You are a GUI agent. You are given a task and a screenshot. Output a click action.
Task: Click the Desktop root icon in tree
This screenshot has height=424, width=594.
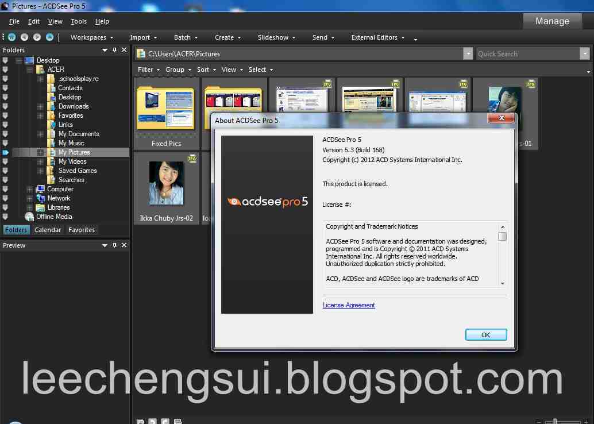29,60
